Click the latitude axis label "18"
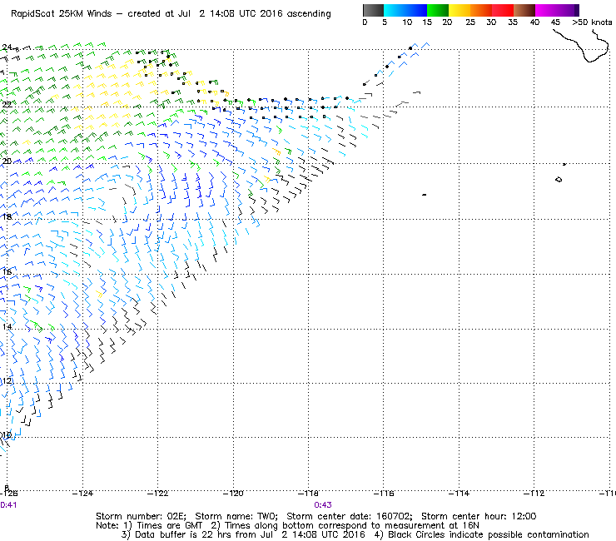 7,216
